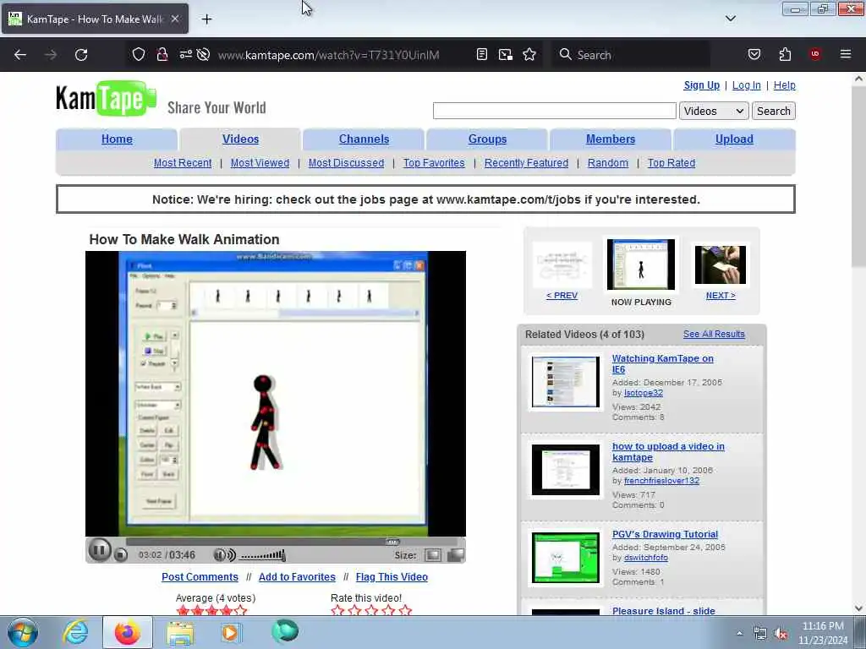The width and height of the screenshot is (866, 649).
Task: Open the uBlock Origin extension icon
Action: tap(814, 54)
